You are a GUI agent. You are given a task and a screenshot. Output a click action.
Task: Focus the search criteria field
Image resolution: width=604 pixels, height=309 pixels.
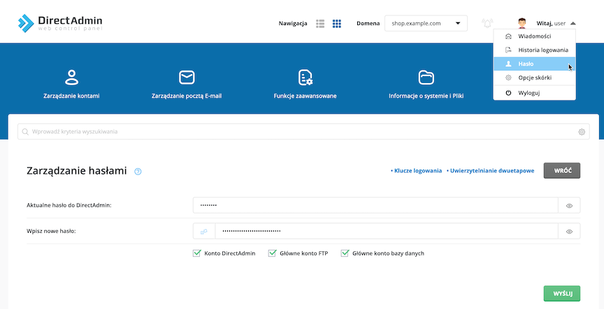click(303, 132)
